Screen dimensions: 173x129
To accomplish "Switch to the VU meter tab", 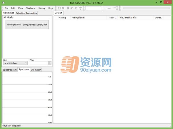I will (x=36, y=70).
